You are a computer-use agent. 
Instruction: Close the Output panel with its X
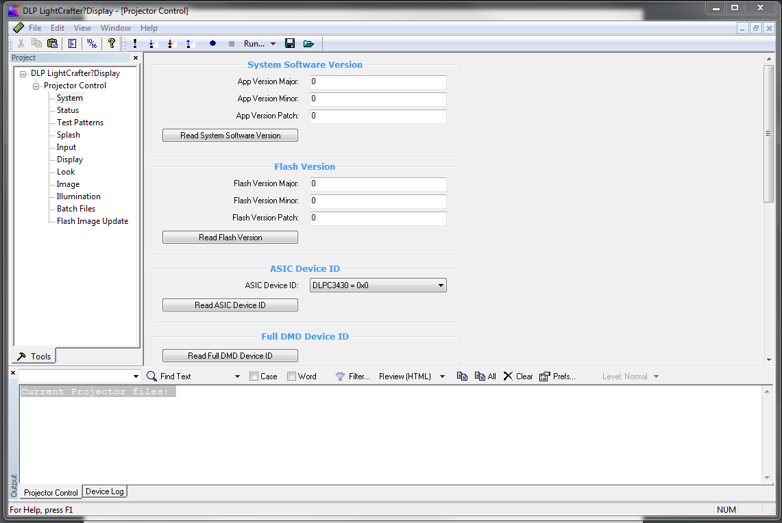coord(13,372)
